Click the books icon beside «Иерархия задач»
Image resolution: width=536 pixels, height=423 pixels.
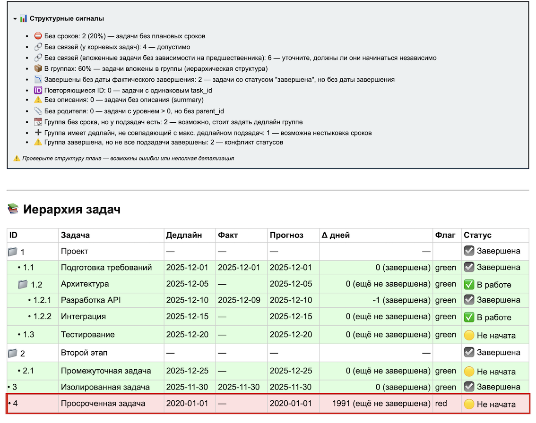pyautogui.click(x=13, y=210)
